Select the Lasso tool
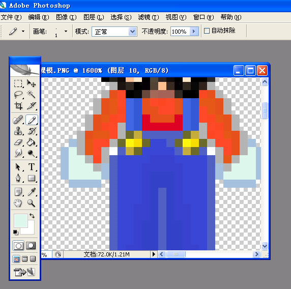Image resolution: width=291 pixels, height=289 pixels. click(18, 95)
